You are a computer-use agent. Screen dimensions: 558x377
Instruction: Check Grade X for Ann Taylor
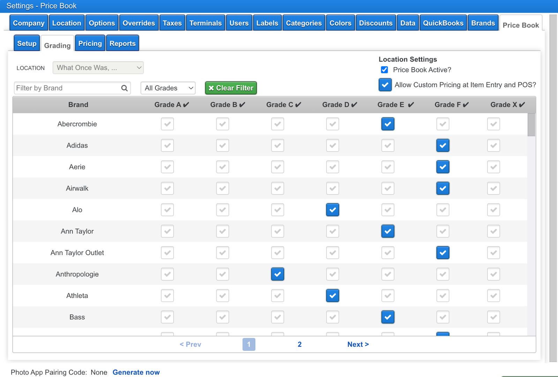(493, 231)
